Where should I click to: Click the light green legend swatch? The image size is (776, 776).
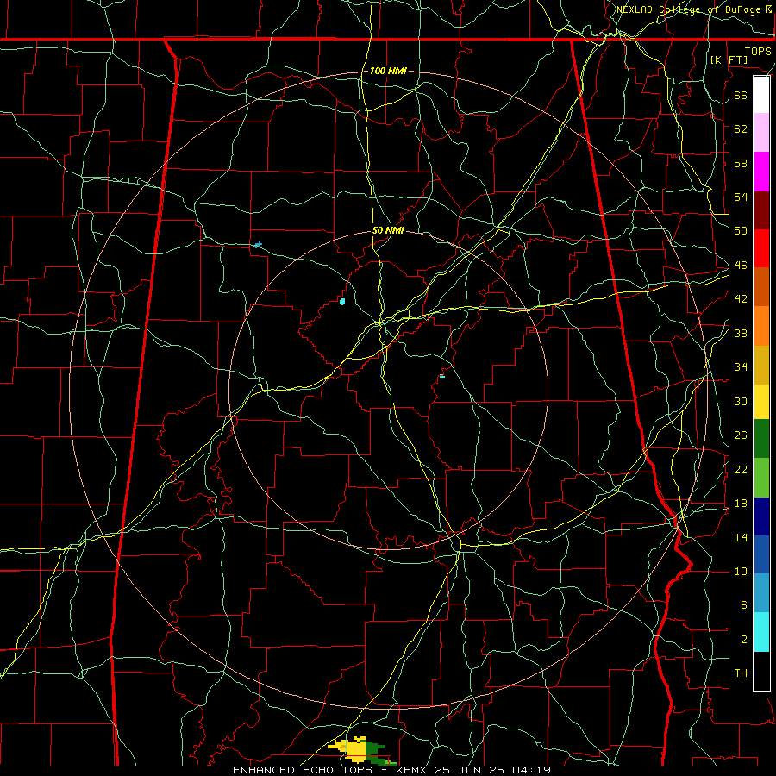click(x=761, y=478)
